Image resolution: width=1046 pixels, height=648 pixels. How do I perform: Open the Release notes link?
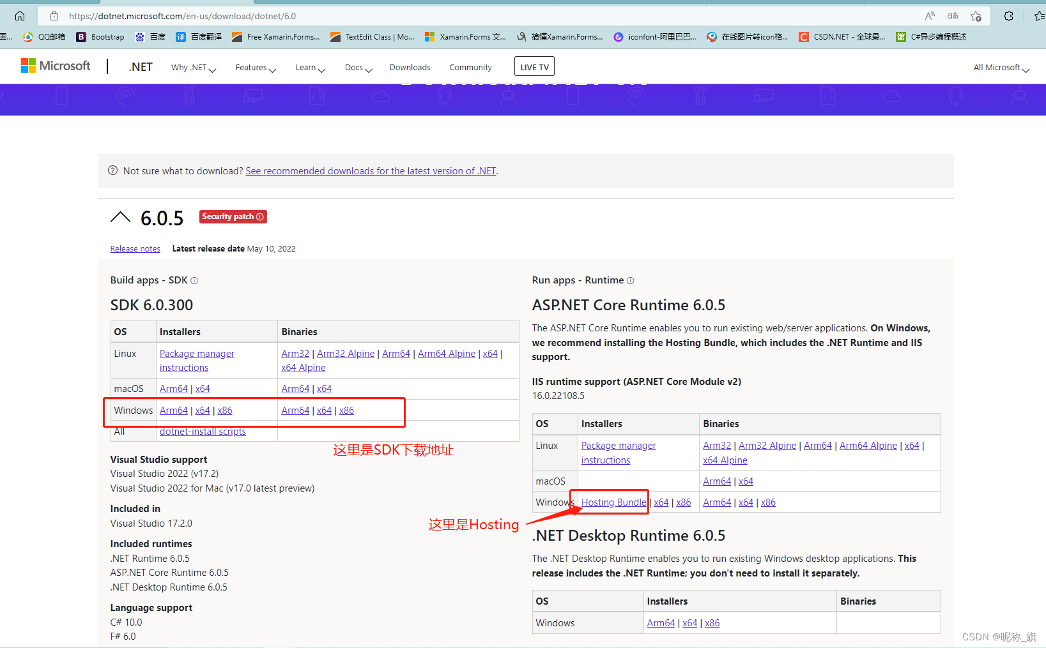pyautogui.click(x=135, y=249)
